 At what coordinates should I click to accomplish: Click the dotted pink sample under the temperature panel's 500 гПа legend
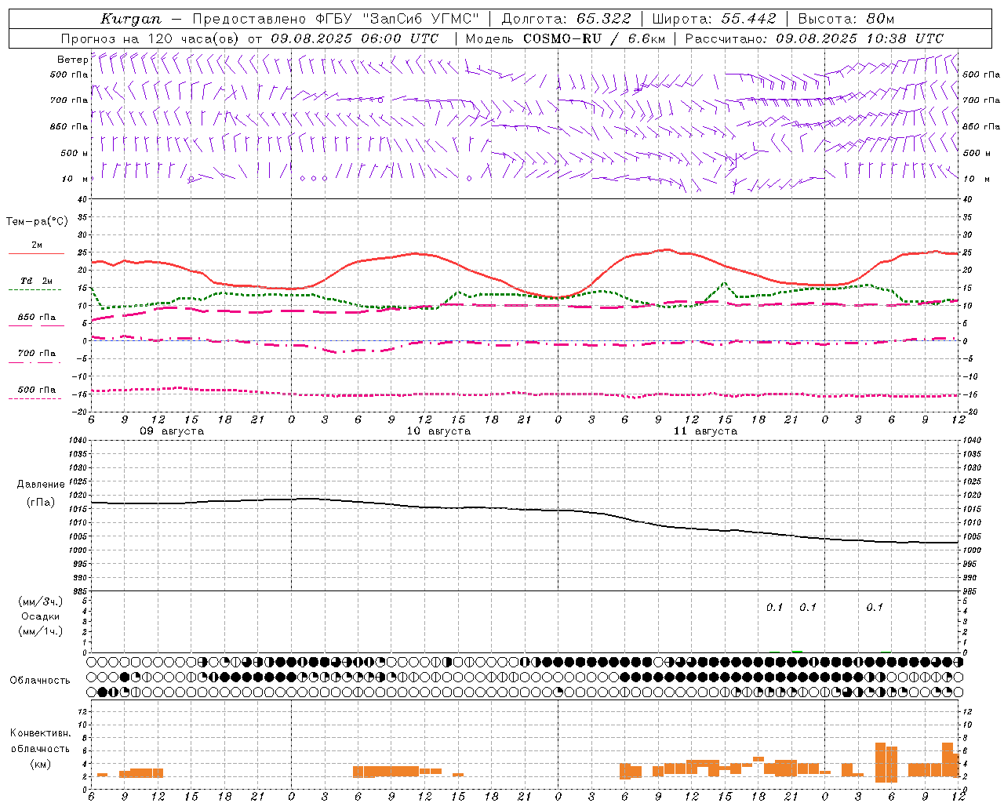(35, 399)
